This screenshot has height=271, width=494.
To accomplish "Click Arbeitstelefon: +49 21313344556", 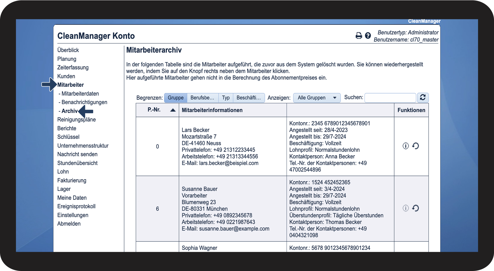I will [220, 156].
